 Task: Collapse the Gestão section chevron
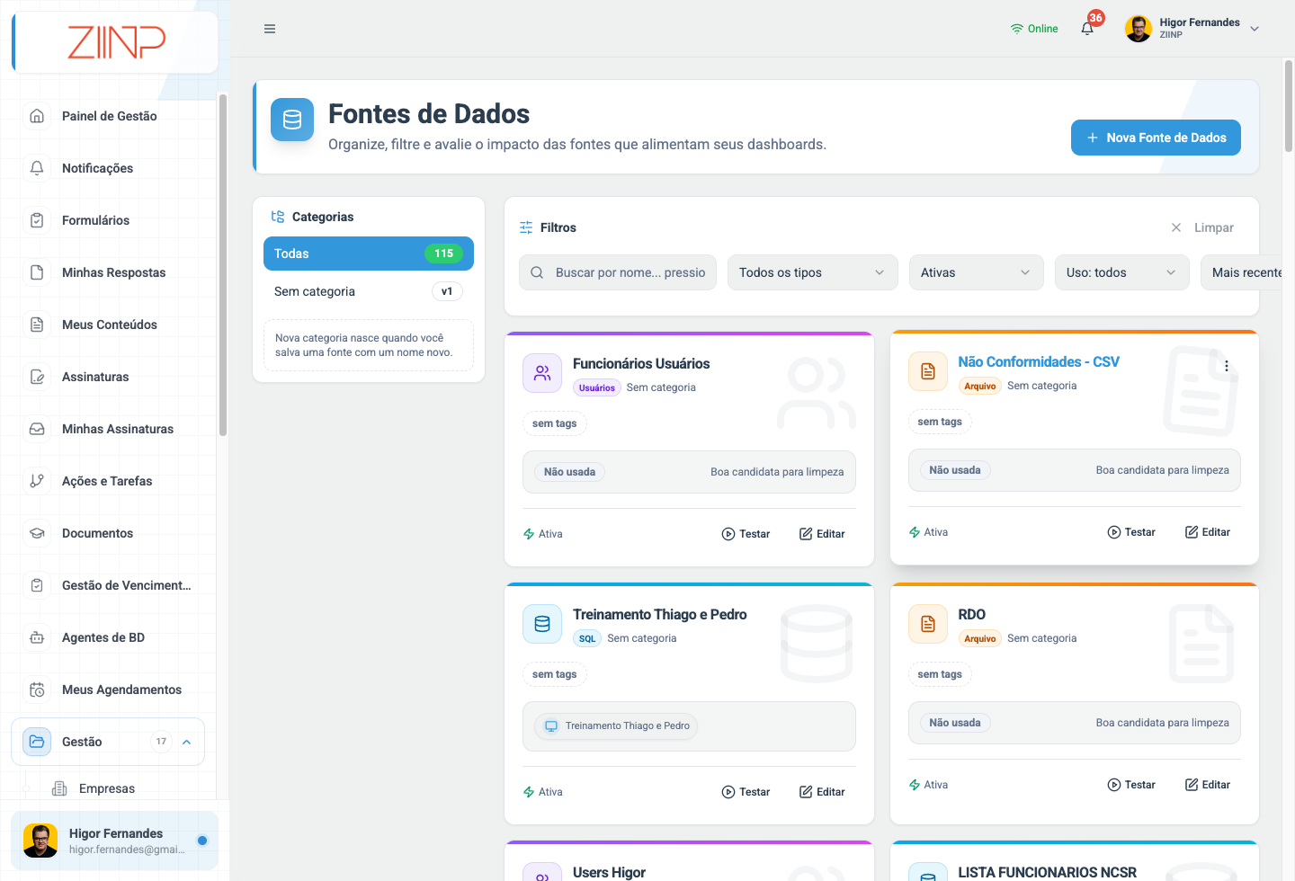(x=187, y=742)
